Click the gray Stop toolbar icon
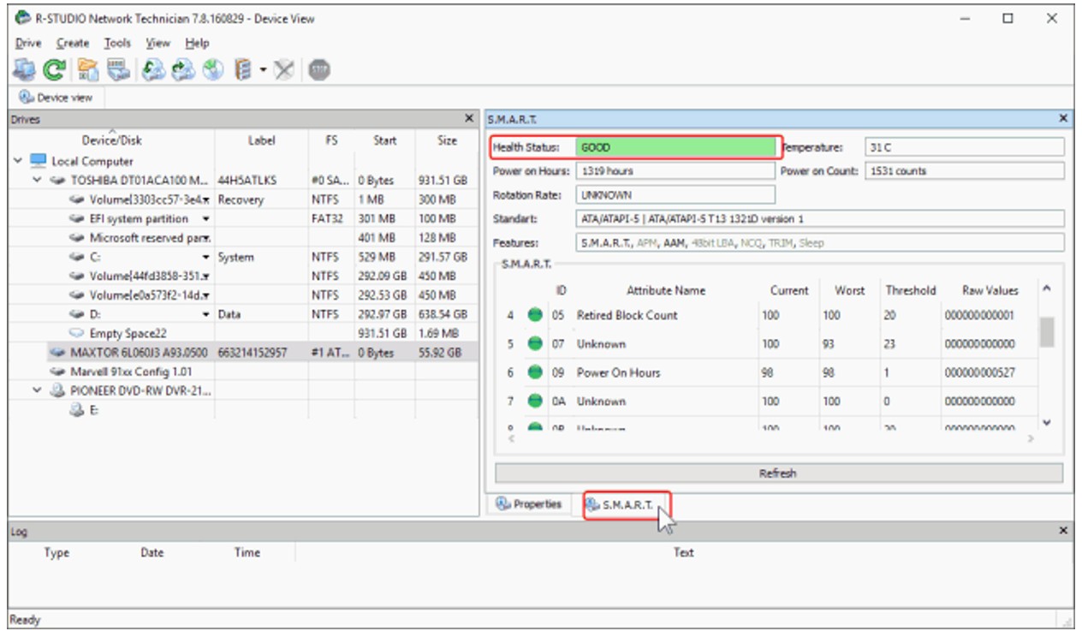 click(319, 69)
